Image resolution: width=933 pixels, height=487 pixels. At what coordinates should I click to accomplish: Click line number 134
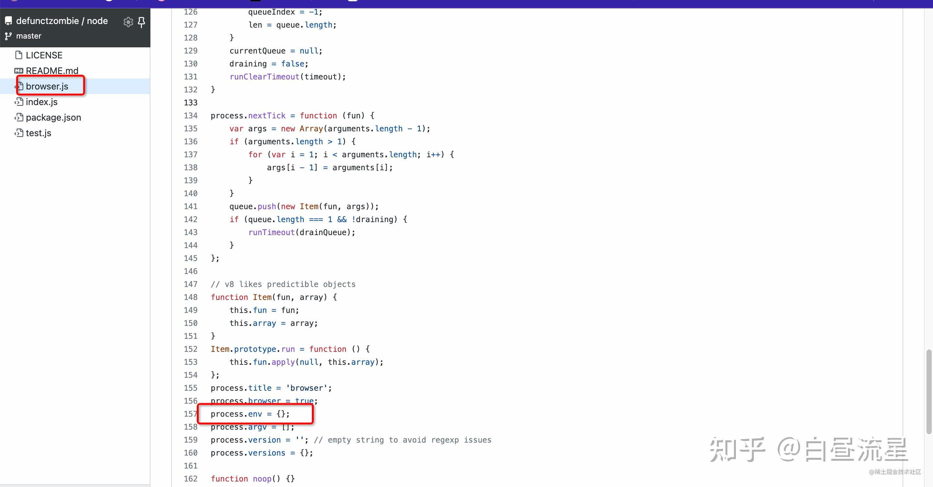pyautogui.click(x=191, y=116)
